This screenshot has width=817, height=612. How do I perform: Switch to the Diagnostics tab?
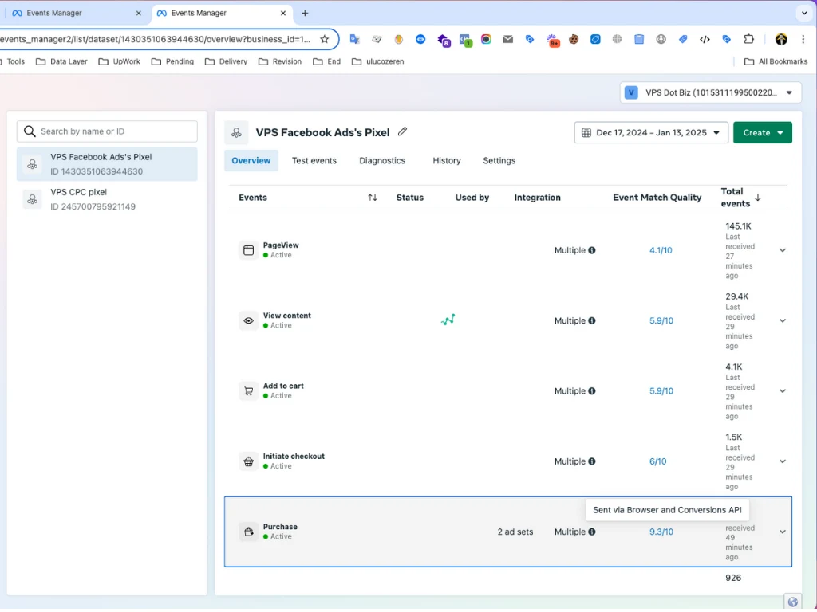(x=382, y=160)
